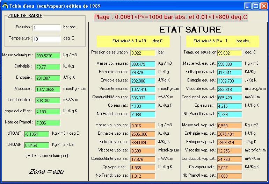Click Entropie vap. sat. value 8690,830
This screenshot has height=184, width=269.
pyautogui.click(x=143, y=142)
